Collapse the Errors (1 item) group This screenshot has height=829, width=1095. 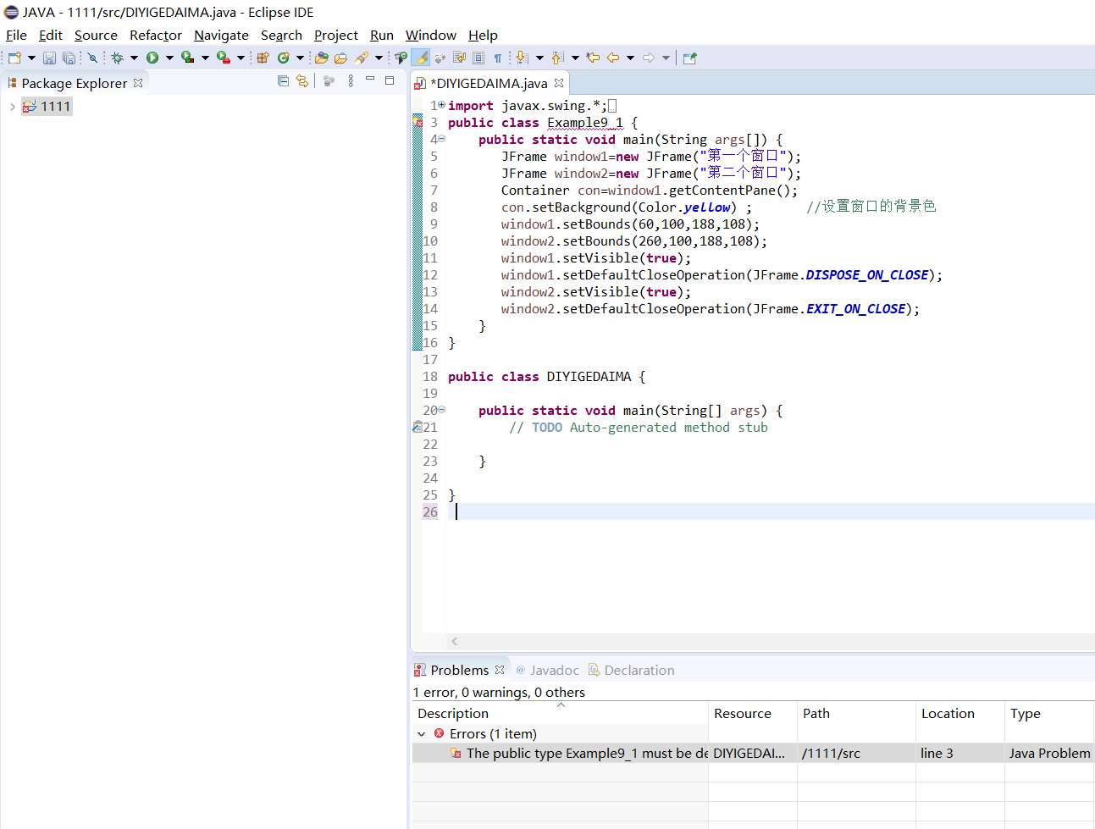tap(422, 734)
